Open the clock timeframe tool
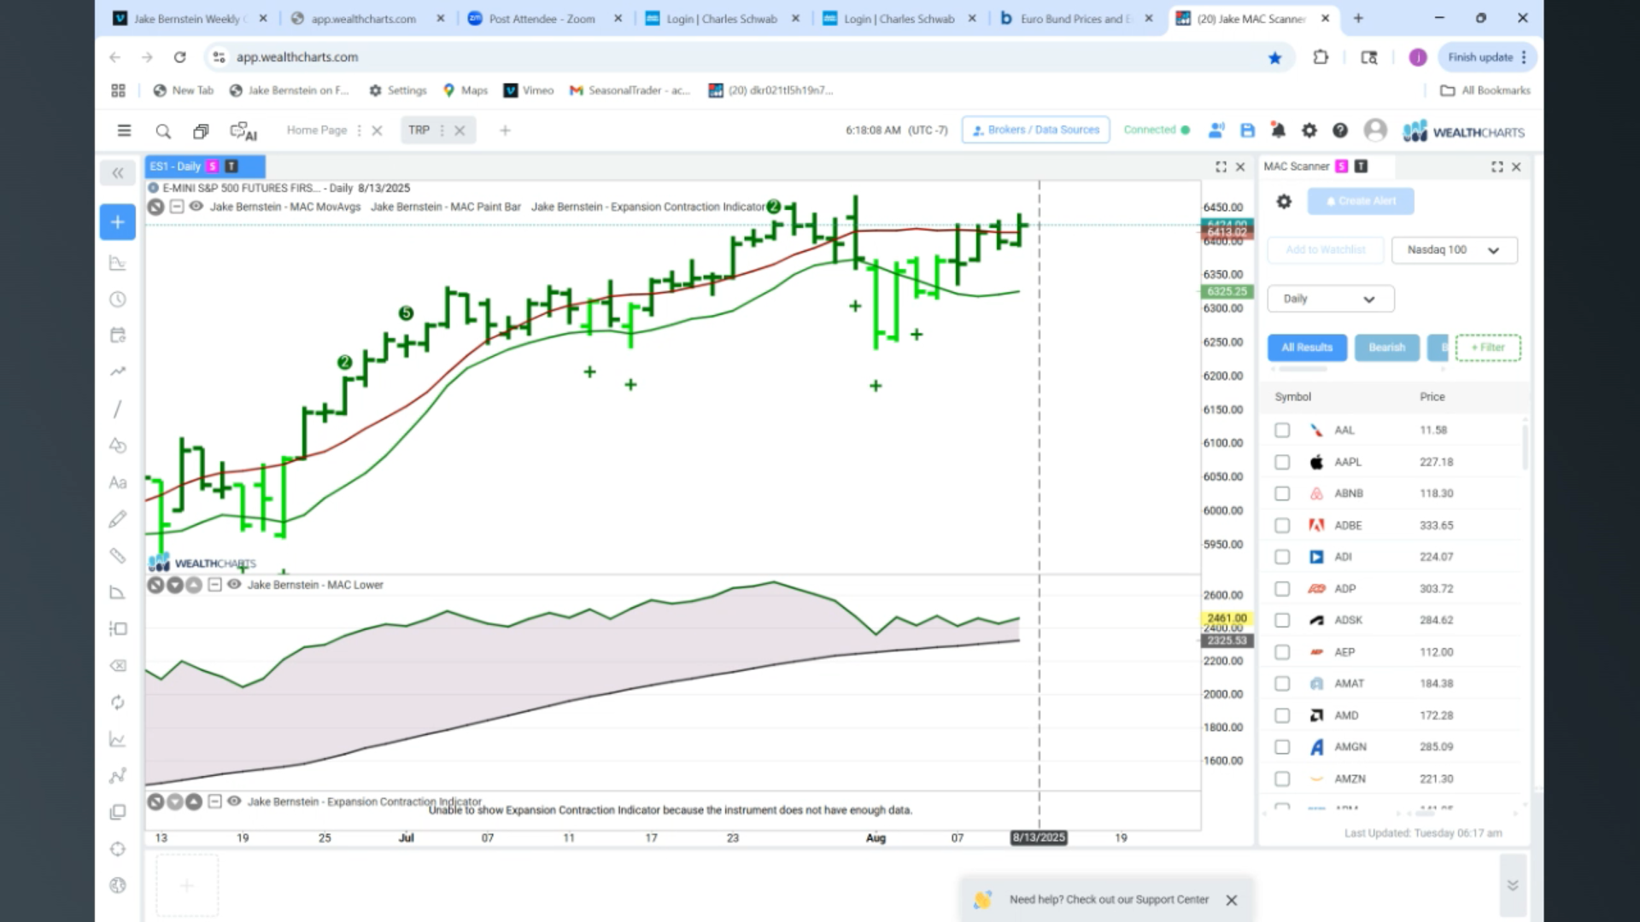The height and width of the screenshot is (922, 1640). (x=118, y=300)
